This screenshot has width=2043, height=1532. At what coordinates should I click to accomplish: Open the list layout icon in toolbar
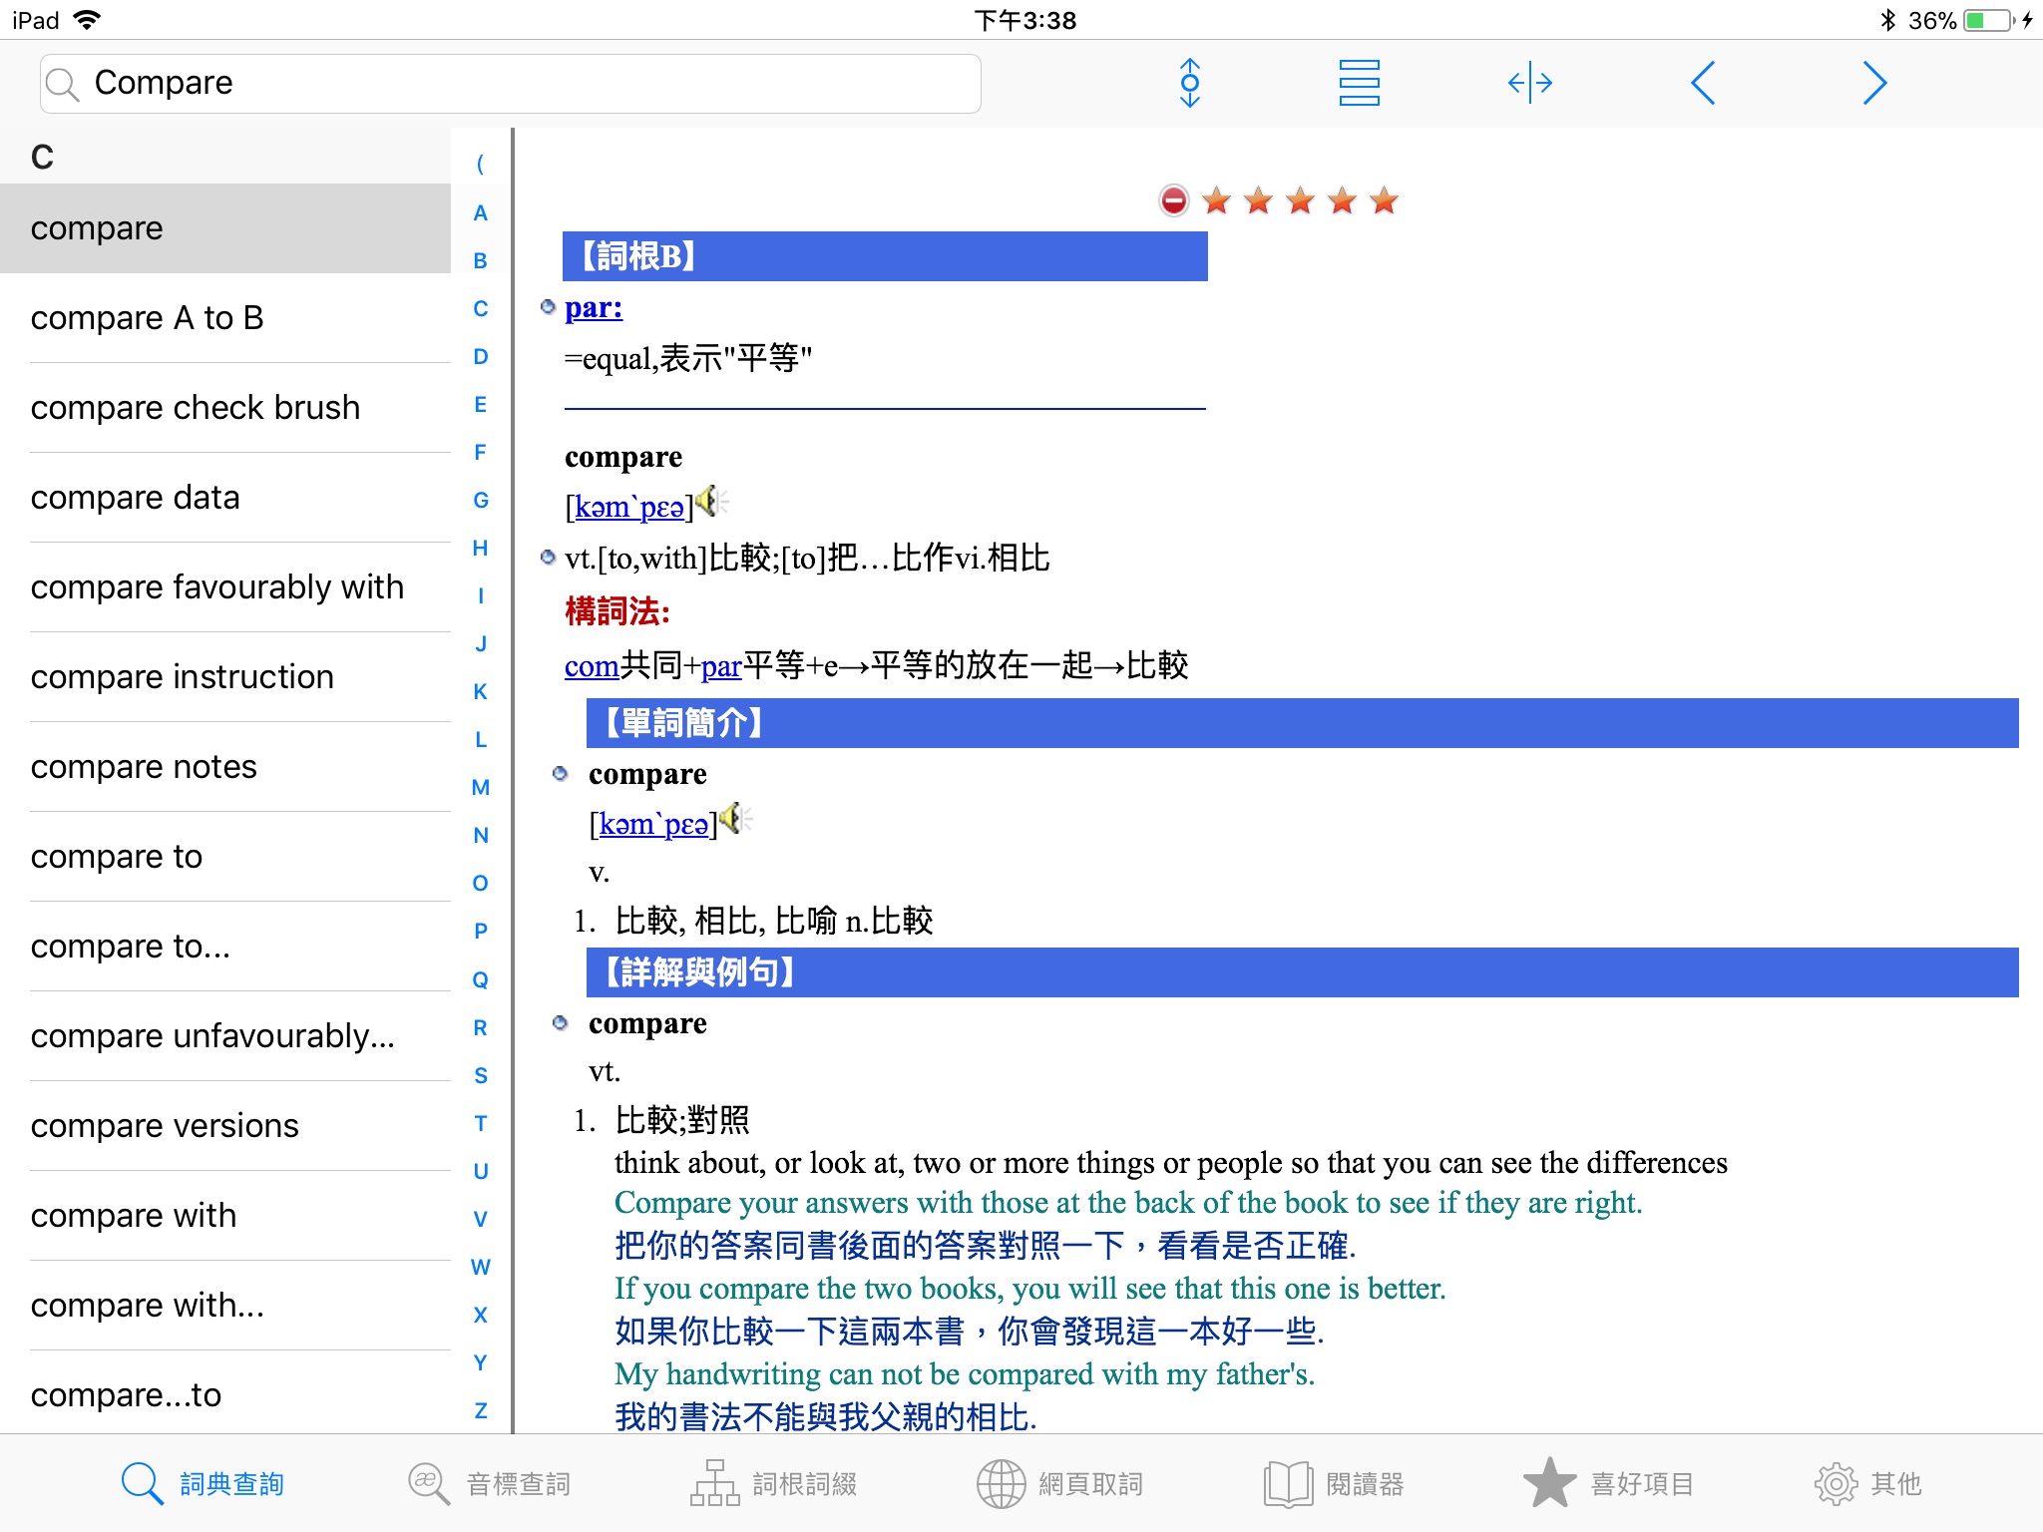click(x=1359, y=83)
